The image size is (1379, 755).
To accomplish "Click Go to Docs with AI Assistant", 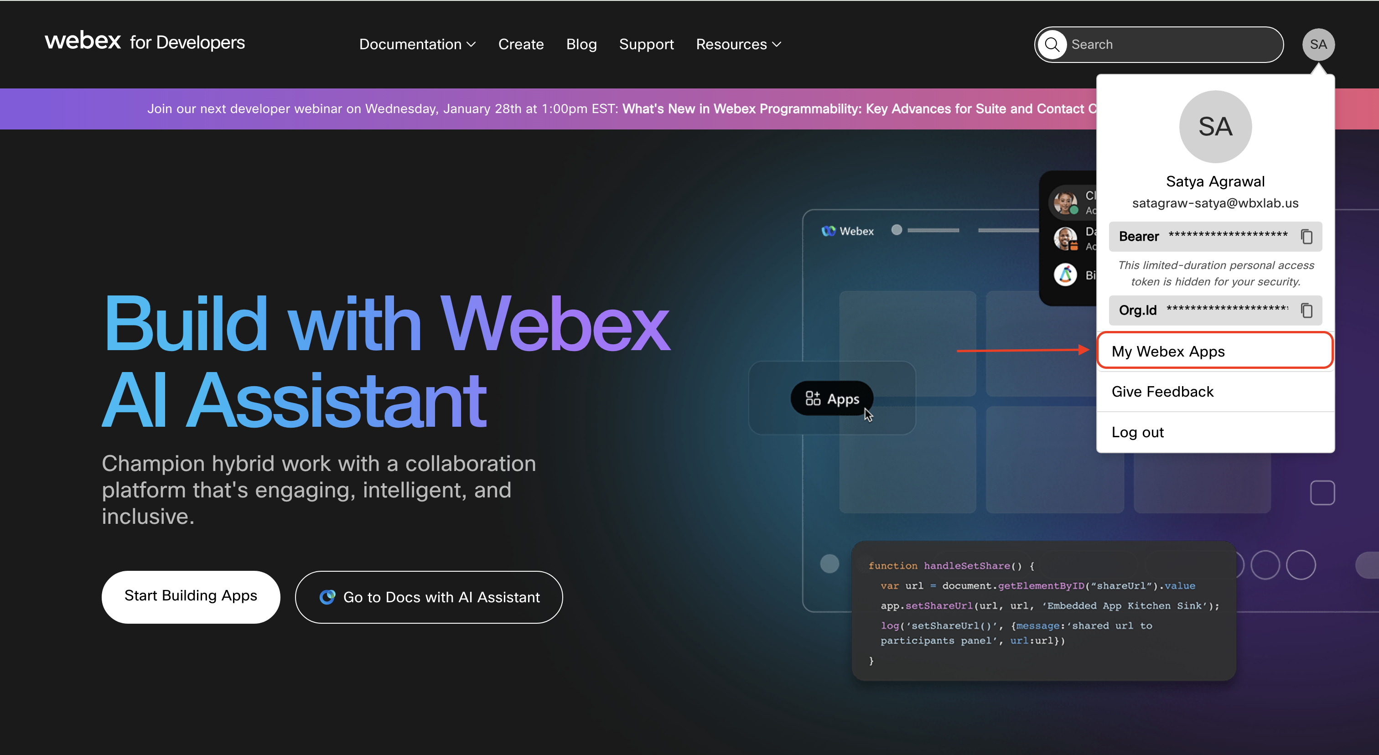I will pos(428,597).
